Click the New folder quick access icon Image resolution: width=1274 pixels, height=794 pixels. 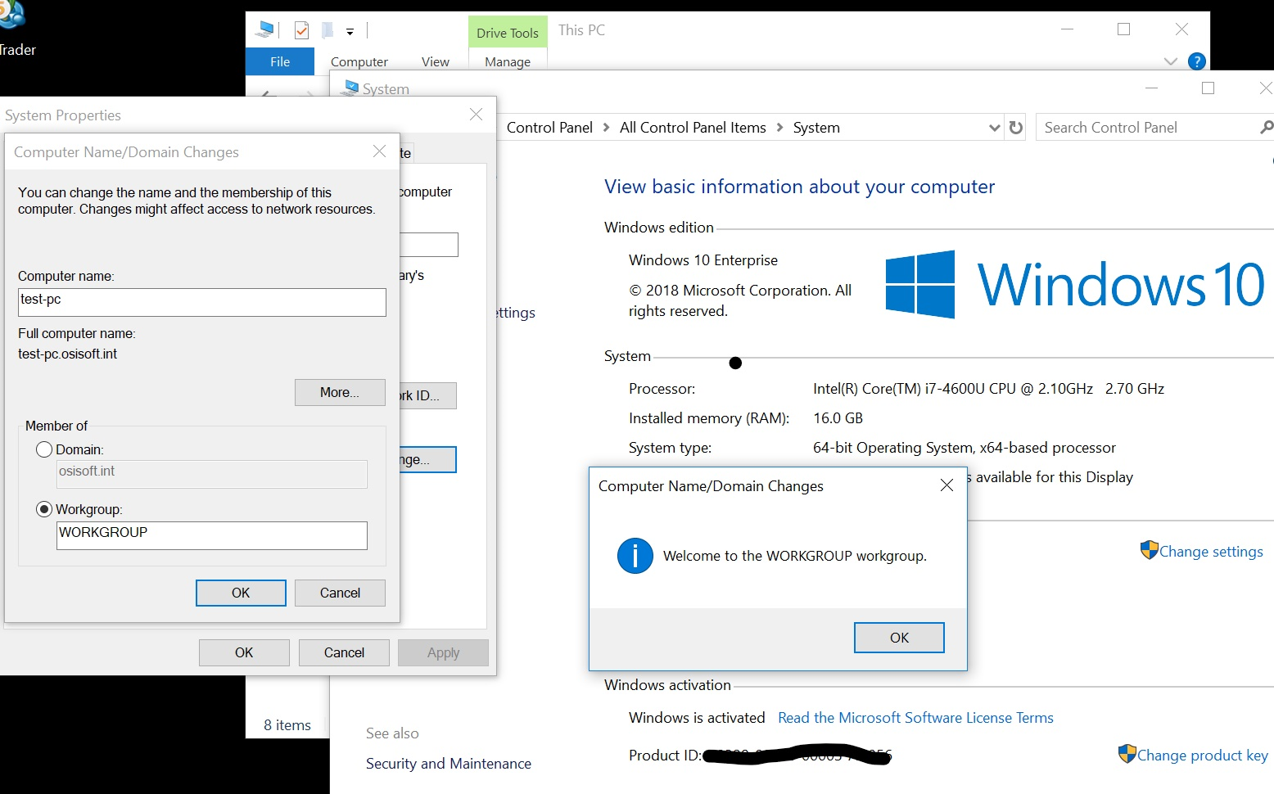pyautogui.click(x=328, y=31)
